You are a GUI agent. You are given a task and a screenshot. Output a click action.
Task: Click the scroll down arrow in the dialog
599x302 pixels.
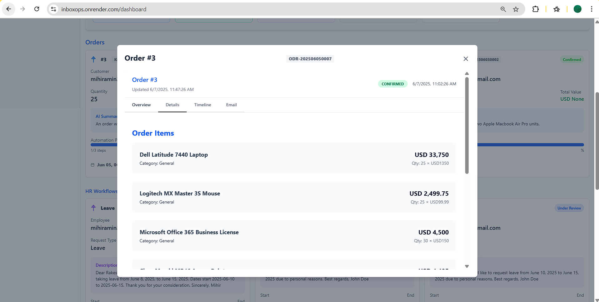pos(467,266)
